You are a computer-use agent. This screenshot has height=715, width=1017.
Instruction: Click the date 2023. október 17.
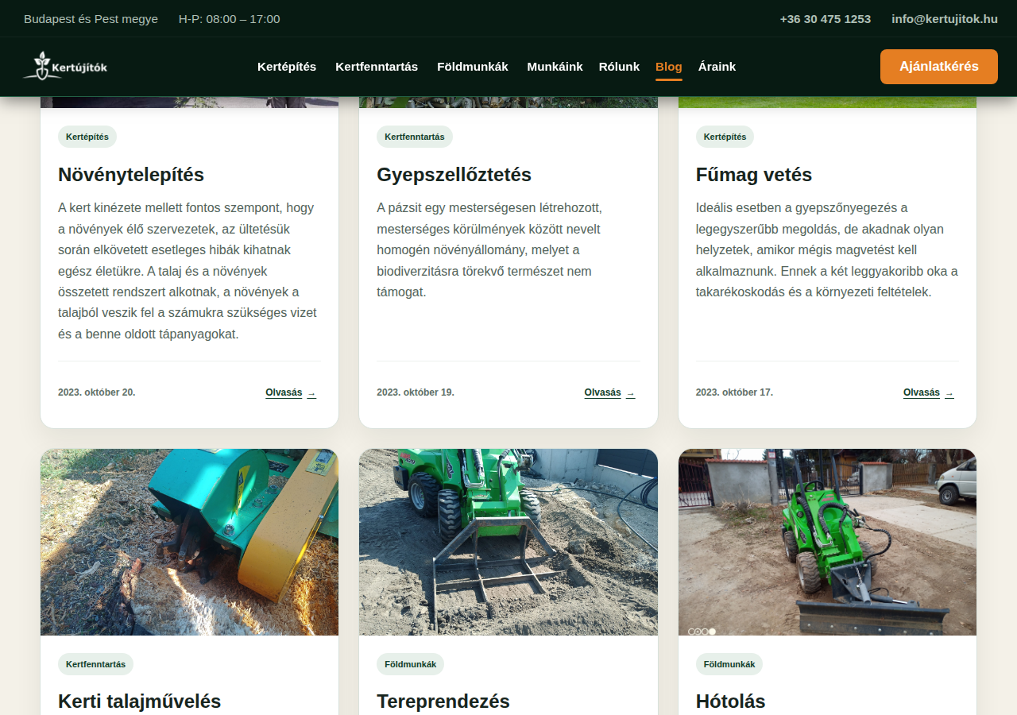point(734,392)
